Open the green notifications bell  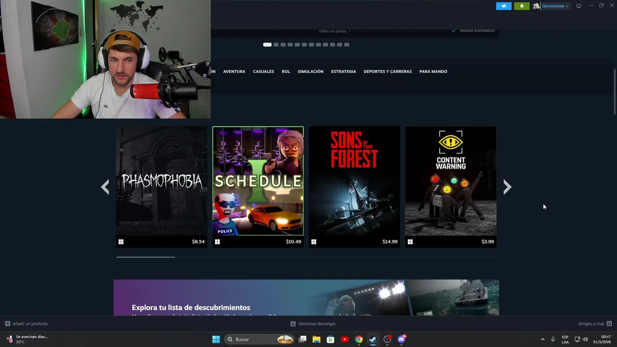(522, 6)
